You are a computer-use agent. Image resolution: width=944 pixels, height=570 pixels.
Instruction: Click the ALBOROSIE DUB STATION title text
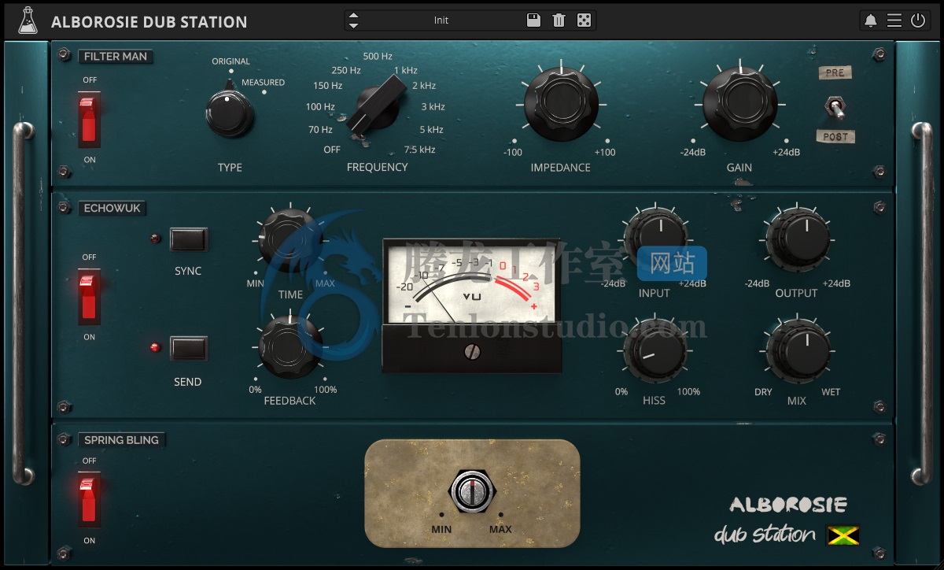pyautogui.click(x=149, y=22)
